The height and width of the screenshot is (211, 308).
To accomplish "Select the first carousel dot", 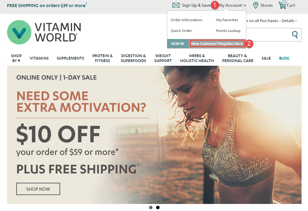I will [x=151, y=207].
